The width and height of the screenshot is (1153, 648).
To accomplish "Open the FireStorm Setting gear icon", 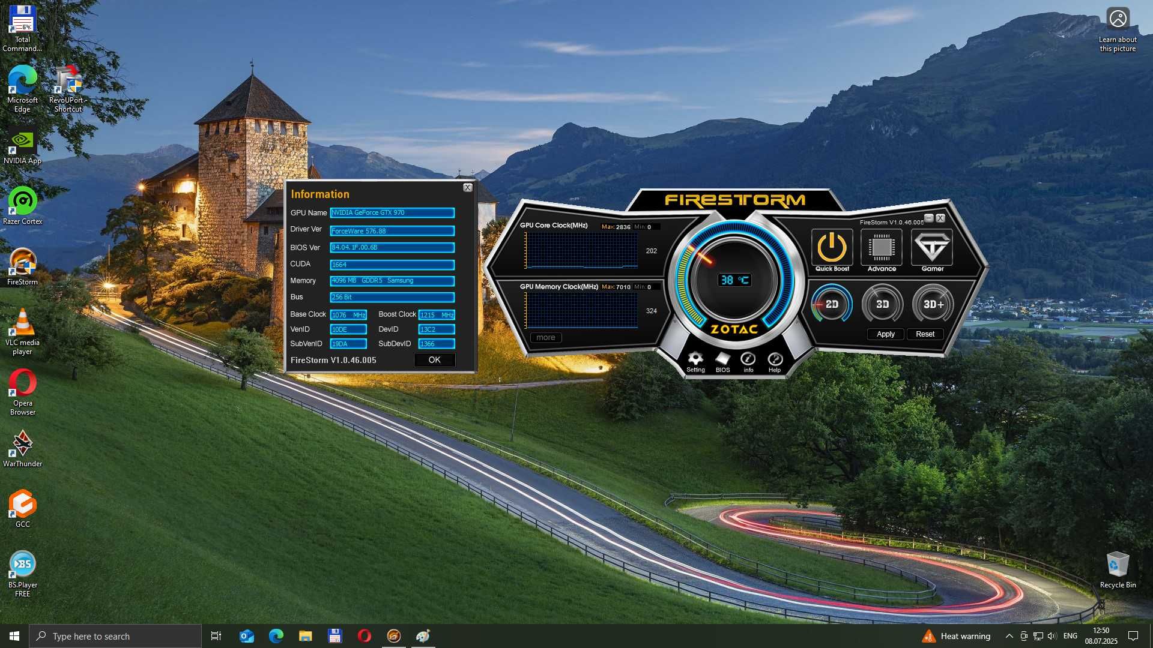I will (x=695, y=362).
